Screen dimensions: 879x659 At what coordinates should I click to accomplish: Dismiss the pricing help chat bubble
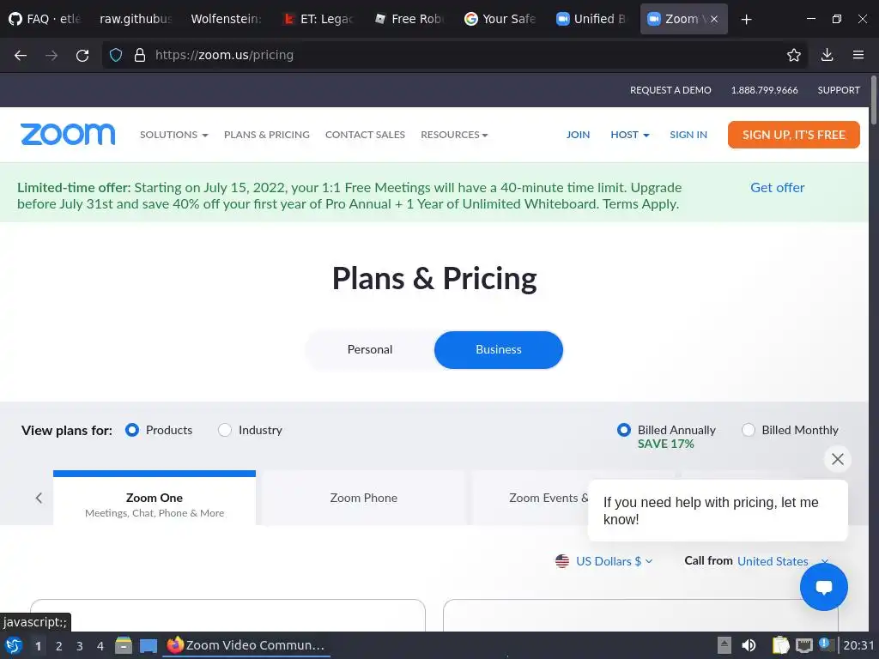click(838, 459)
